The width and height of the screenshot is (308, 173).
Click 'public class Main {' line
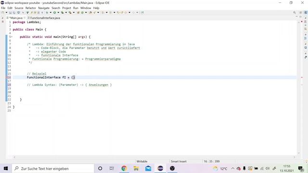coord(29,29)
